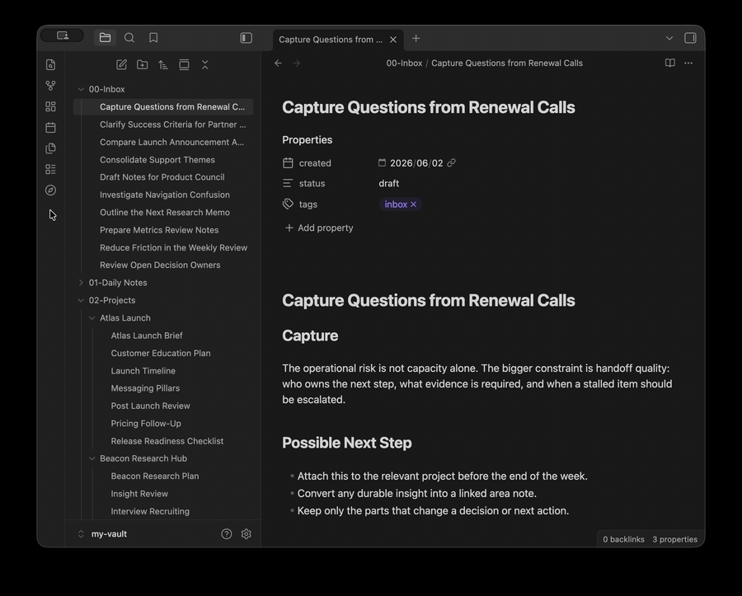Collapse the Atlas Launch folder
This screenshot has width=742, height=596.
pyautogui.click(x=92, y=318)
